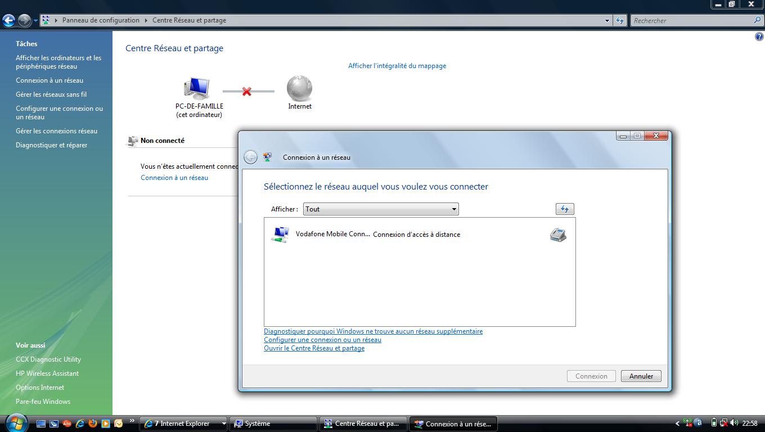The height and width of the screenshot is (432, 765).
Task: Click the PC-DE-FAMILLE computer icon
Action: (x=196, y=88)
